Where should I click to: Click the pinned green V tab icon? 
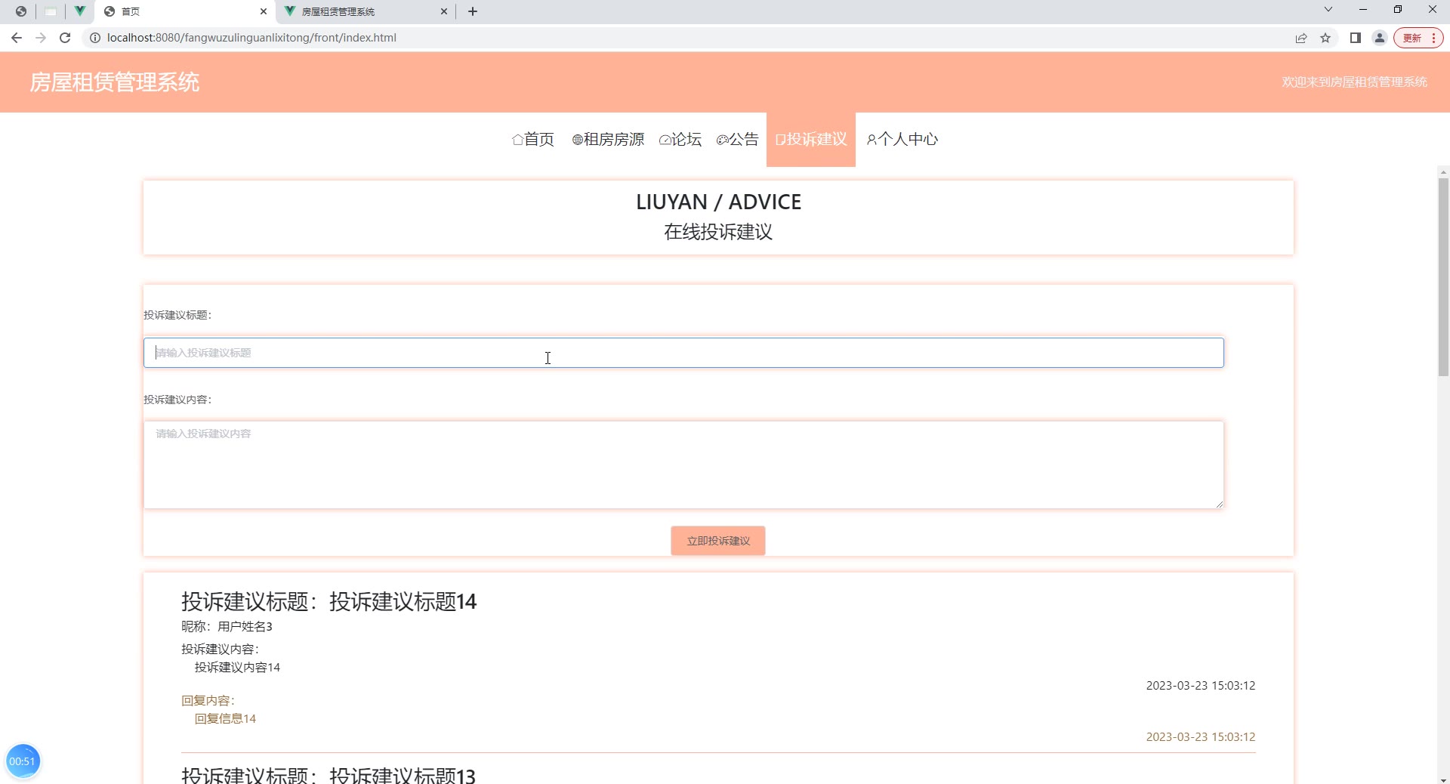pyautogui.click(x=79, y=11)
